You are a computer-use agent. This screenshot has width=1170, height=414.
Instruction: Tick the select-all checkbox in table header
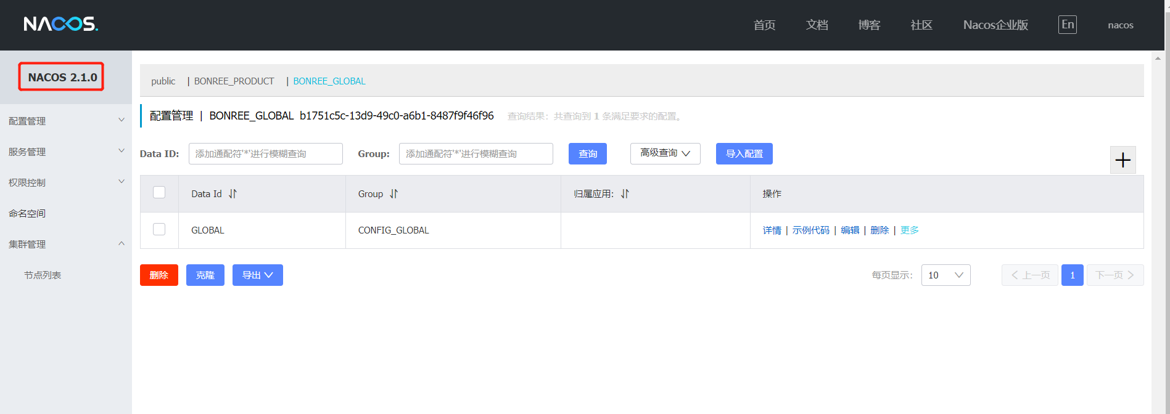(x=159, y=192)
